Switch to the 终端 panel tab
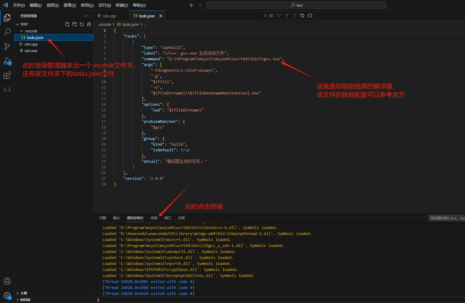 154,218
